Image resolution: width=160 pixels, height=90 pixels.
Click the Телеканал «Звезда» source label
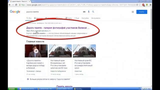click(34, 71)
